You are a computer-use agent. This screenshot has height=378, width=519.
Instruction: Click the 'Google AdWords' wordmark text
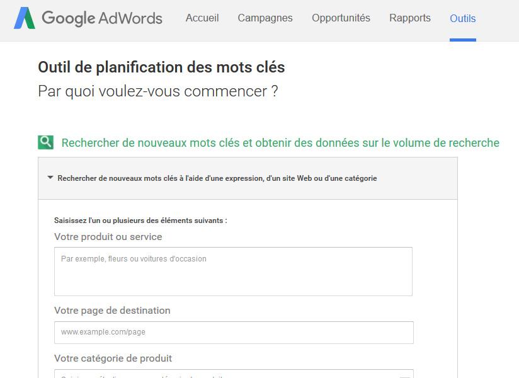102,18
